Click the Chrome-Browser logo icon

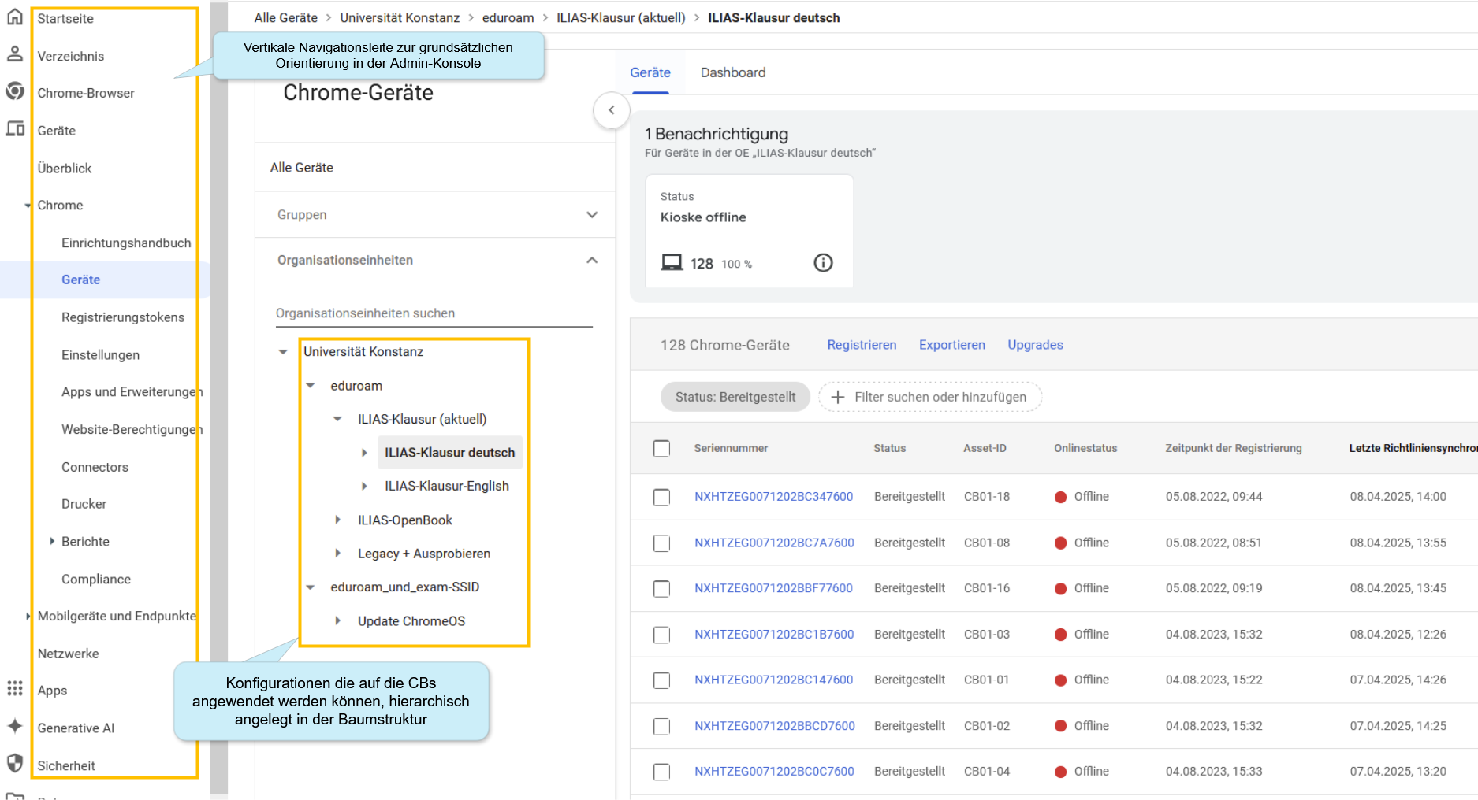(15, 91)
